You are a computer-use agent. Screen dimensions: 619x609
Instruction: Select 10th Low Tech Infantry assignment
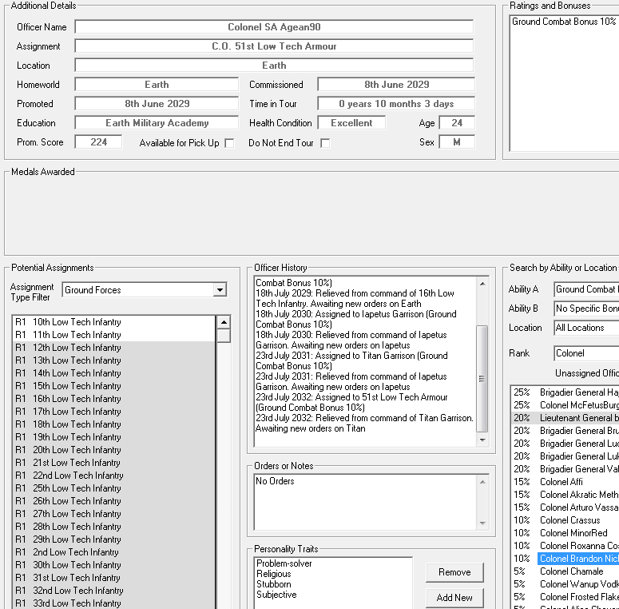tap(114, 322)
